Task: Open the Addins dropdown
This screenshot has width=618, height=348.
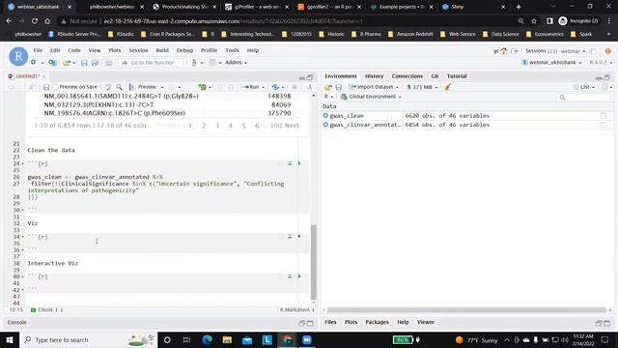Action: (x=236, y=62)
